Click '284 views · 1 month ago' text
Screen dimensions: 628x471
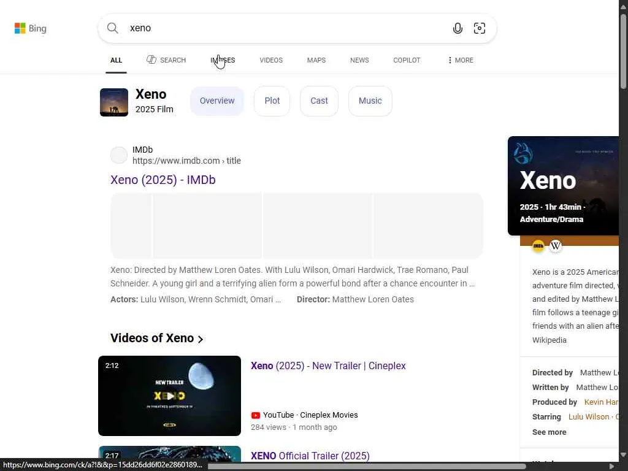[294, 427]
